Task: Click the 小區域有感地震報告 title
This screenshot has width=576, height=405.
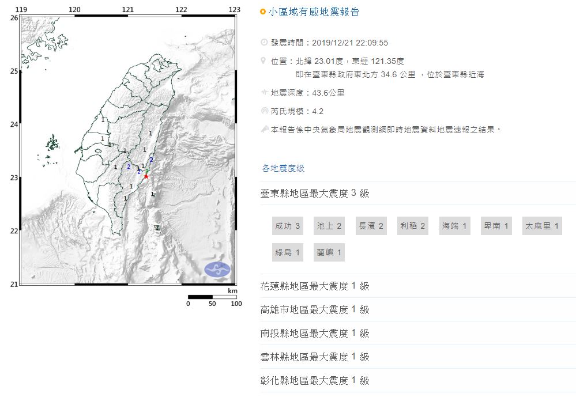Action: click(314, 12)
